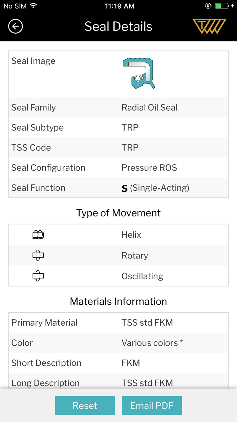Tap the Seal Family row showing Radial Oil Seal

click(x=118, y=107)
